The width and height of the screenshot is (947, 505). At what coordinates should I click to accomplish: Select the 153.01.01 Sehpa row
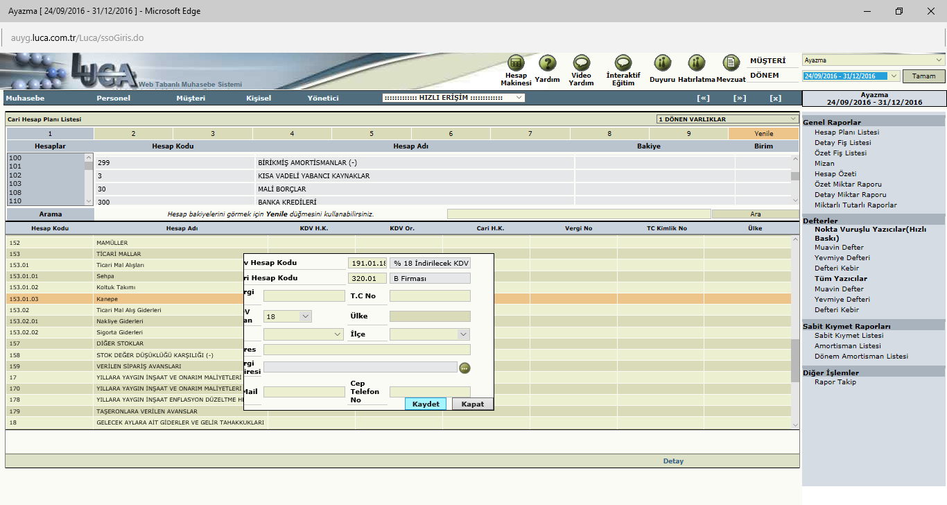point(399,276)
